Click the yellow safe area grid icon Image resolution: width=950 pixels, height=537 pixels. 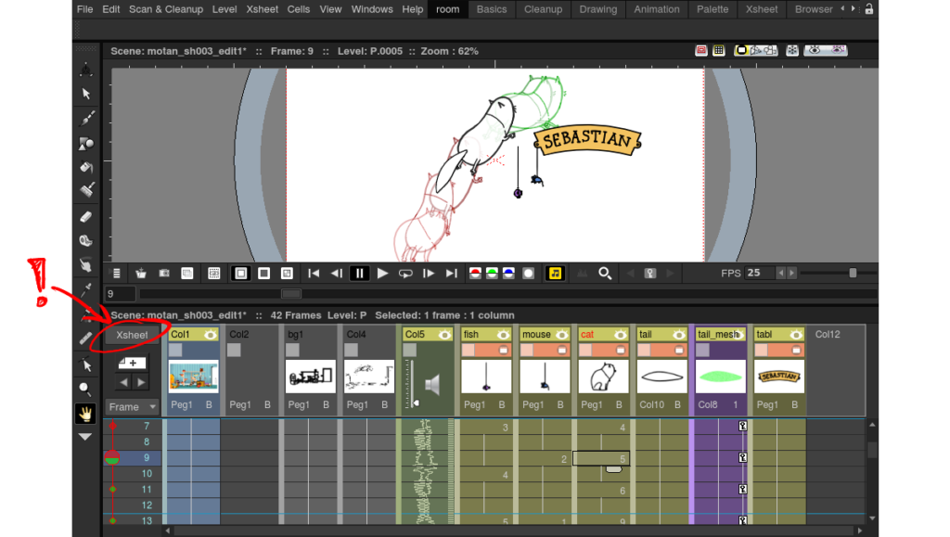(719, 50)
